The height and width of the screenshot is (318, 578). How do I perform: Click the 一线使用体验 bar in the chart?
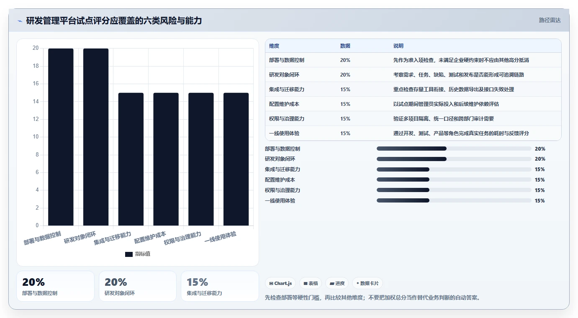pos(236,159)
